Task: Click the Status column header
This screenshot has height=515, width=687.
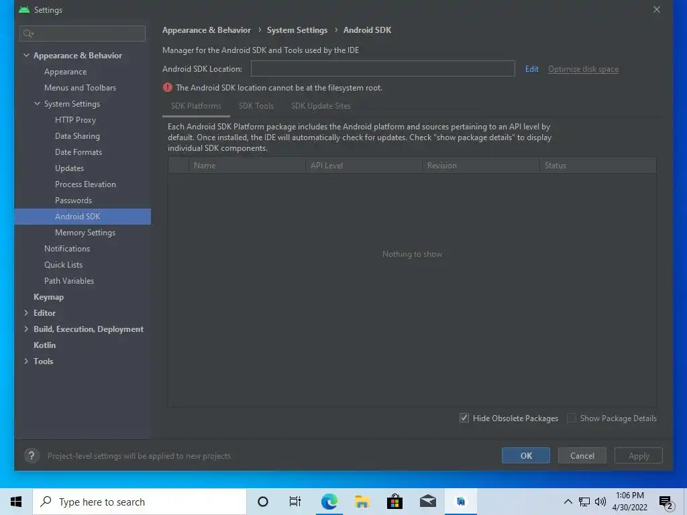Action: 598,166
